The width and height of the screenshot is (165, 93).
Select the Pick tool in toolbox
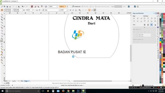(x=2, y=14)
